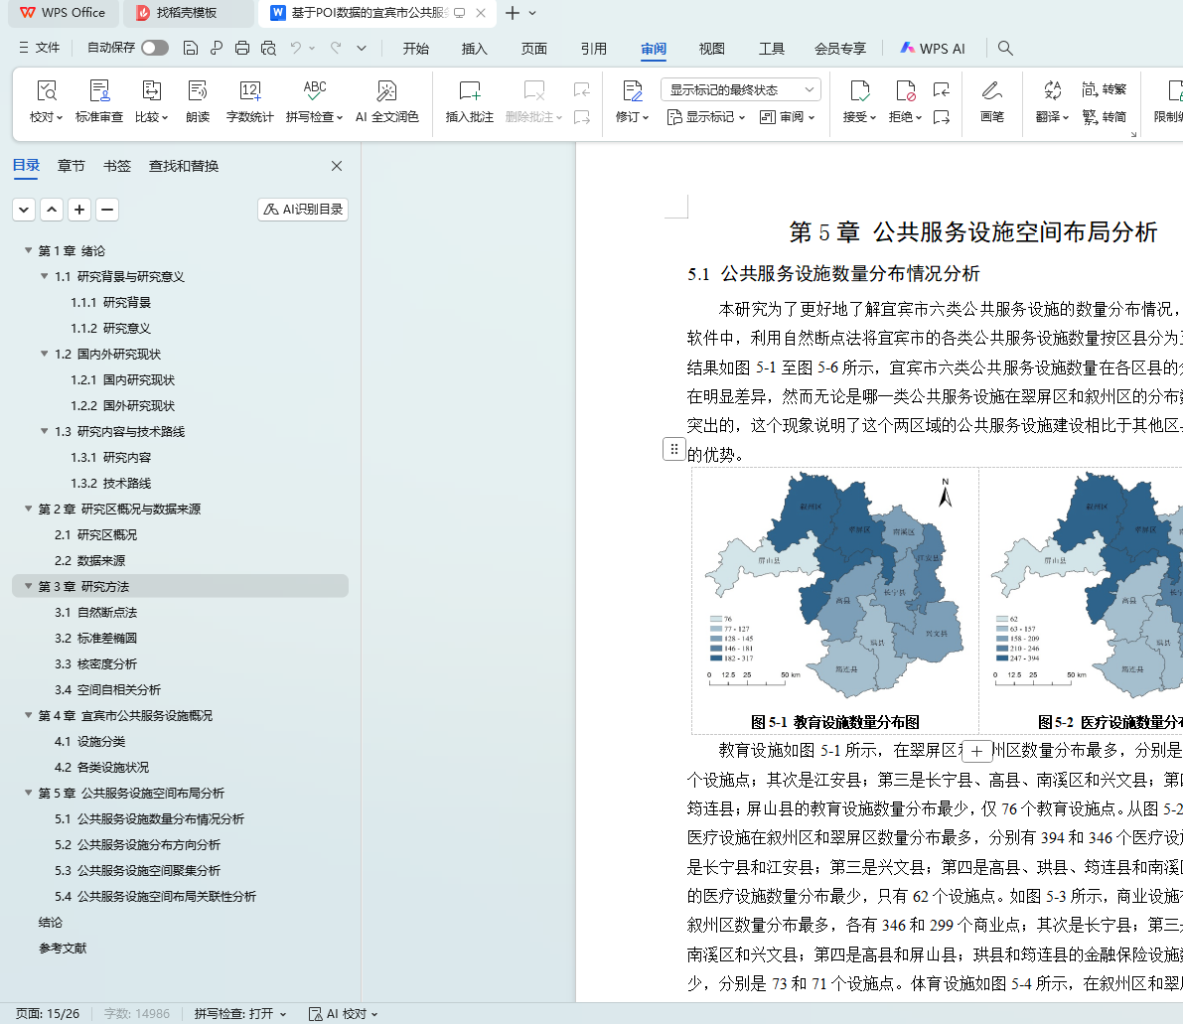Collapse the 第 1 章 绪论 tree node
Viewport: 1183px width, 1024px height.
click(x=29, y=251)
